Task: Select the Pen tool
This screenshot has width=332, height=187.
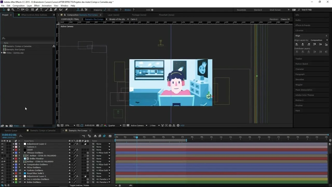Action: [x=37, y=10]
